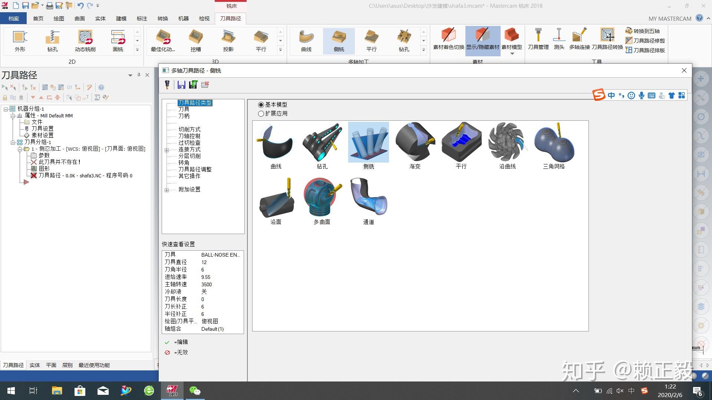The image size is (712, 400).
Task: Select the 投影 projection 3D toolpath icon
Action: click(229, 40)
